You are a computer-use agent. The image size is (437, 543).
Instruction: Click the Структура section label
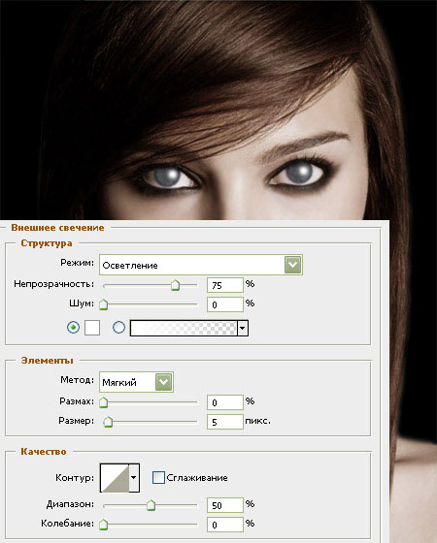47,243
